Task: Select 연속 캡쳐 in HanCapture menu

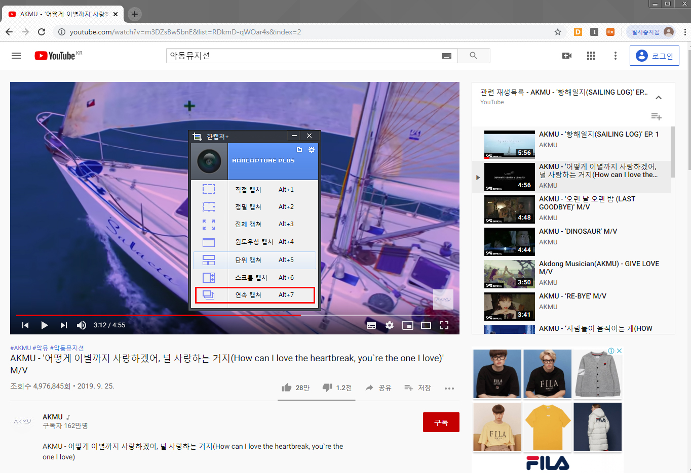Action: click(x=255, y=295)
